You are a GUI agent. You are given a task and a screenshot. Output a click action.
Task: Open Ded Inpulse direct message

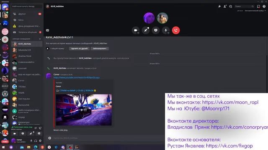(27, 99)
